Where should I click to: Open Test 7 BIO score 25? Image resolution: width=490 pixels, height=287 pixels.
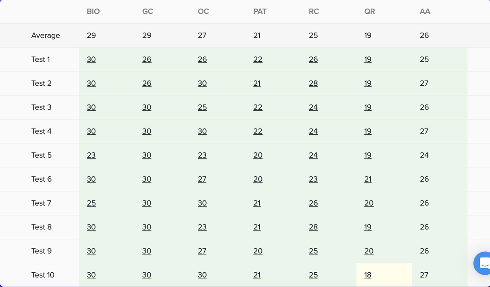pos(91,203)
